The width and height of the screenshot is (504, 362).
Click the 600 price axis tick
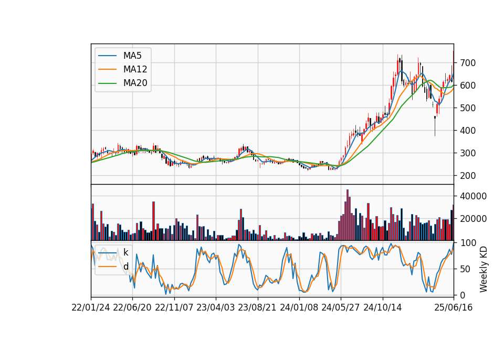(468, 86)
